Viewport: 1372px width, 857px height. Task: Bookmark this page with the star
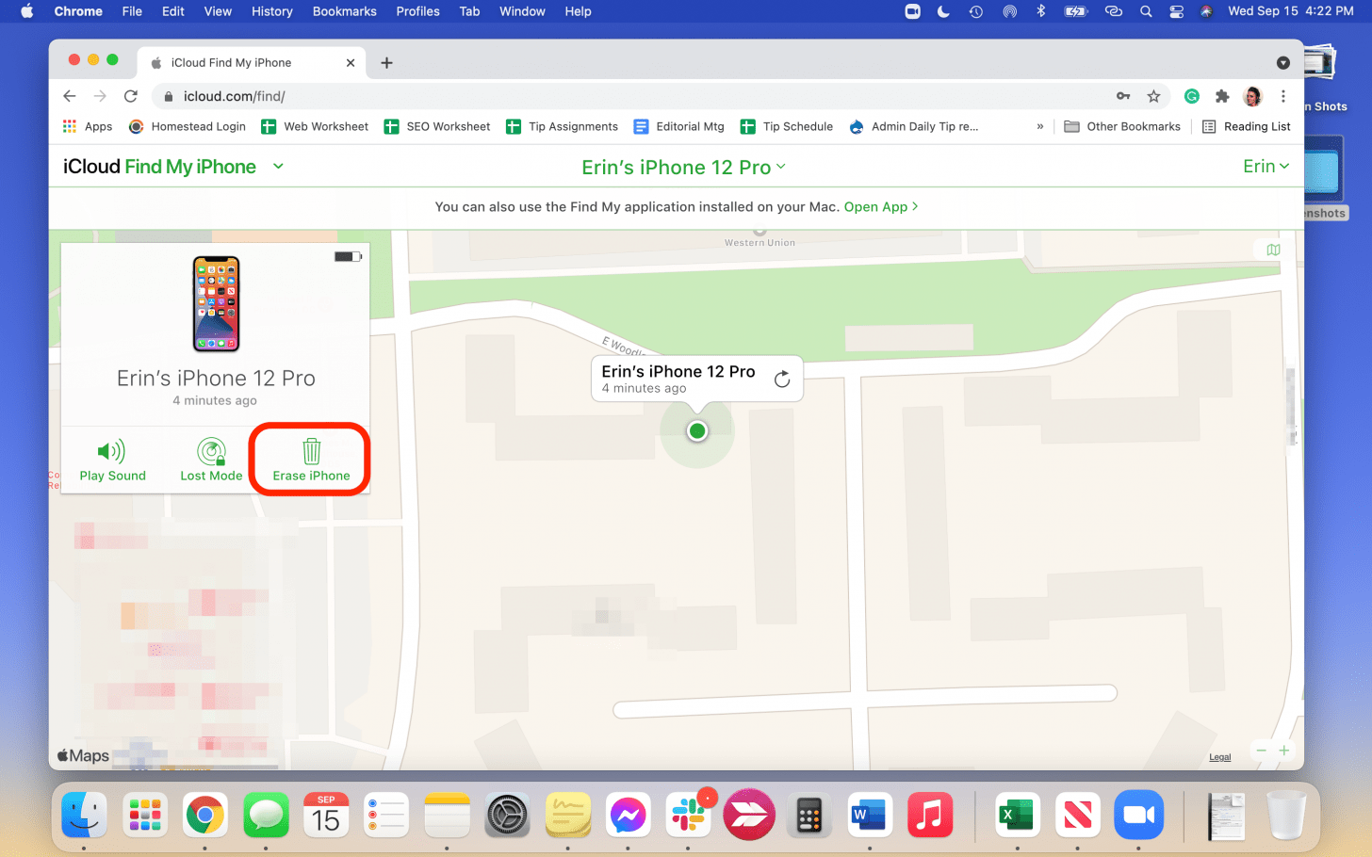(1153, 96)
